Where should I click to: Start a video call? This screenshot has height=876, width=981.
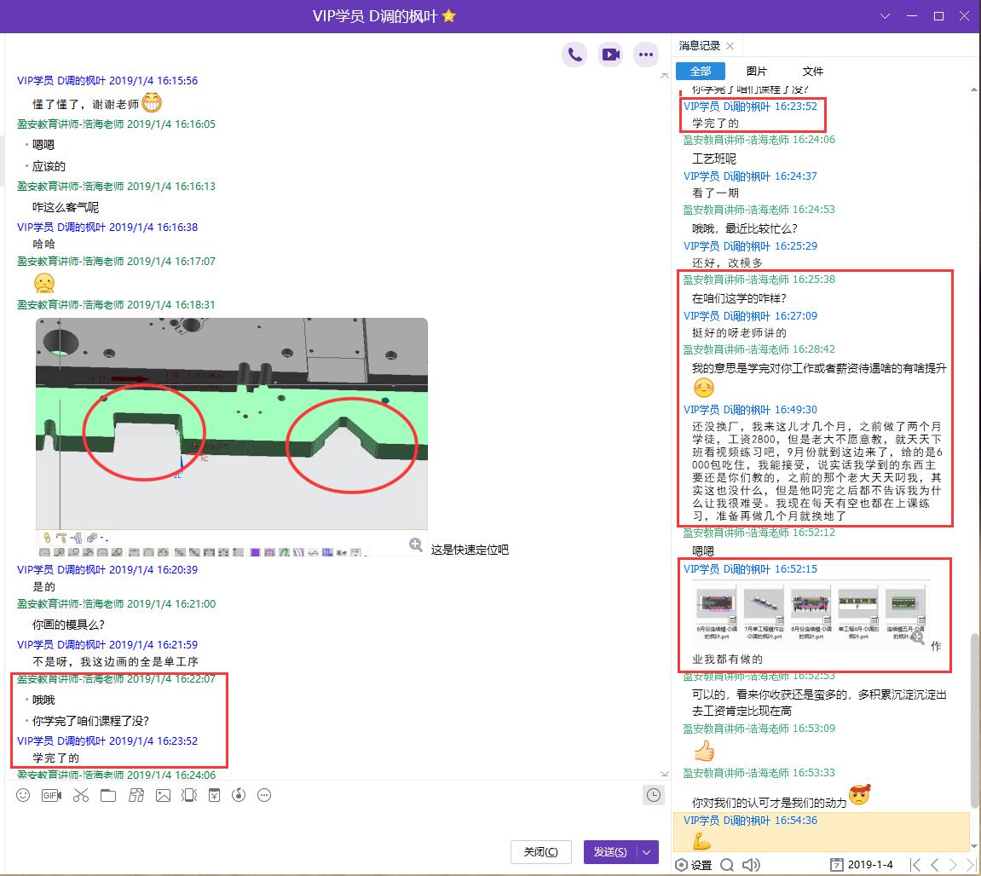[610, 54]
